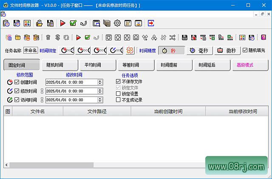Enable the 不生成记录 checkbox
272x179 pixels.
tap(118, 99)
